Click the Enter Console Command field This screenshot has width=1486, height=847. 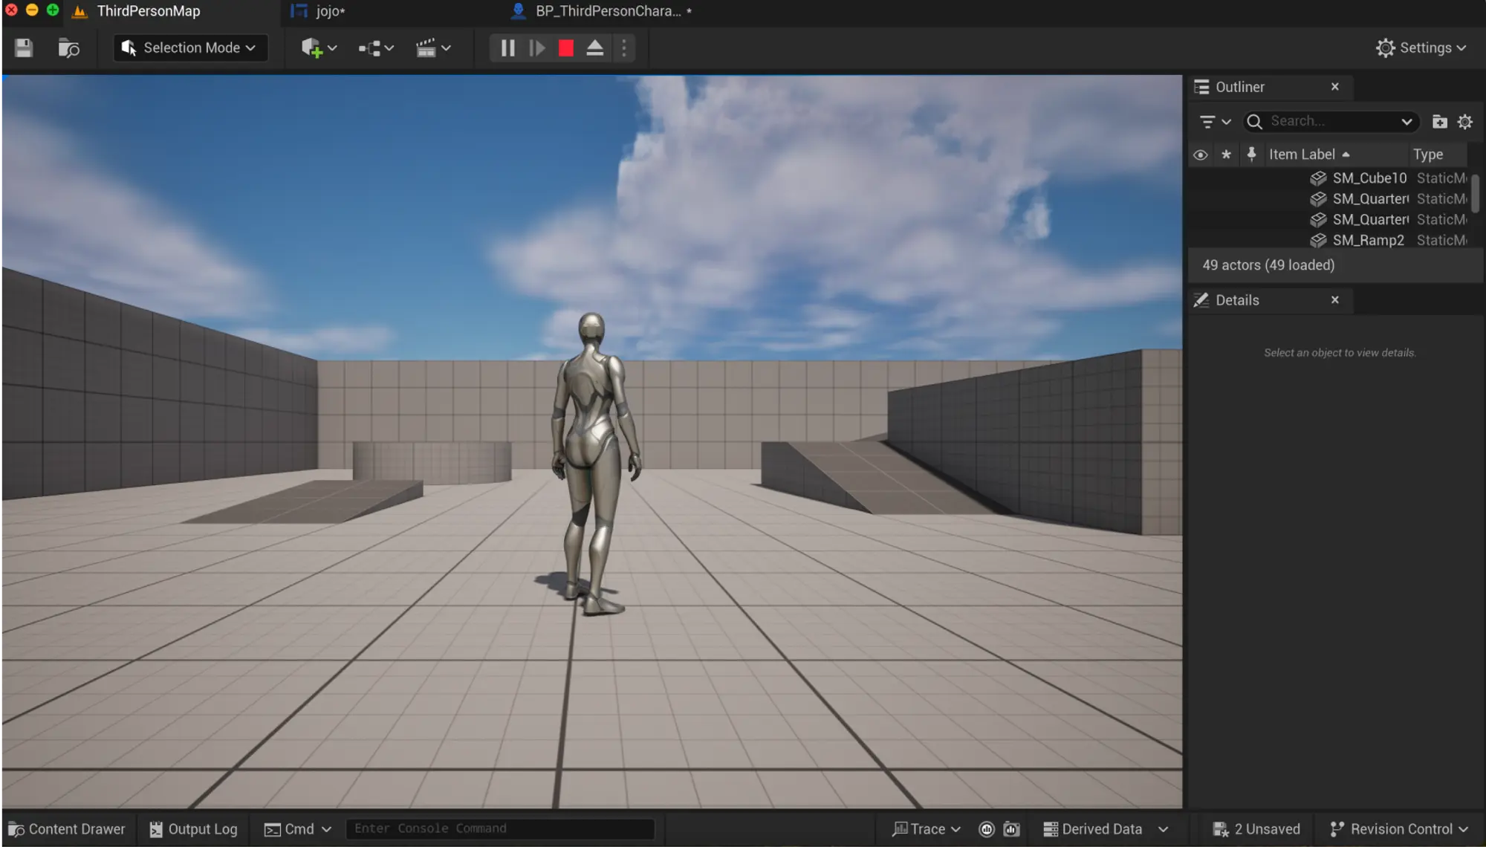click(499, 828)
